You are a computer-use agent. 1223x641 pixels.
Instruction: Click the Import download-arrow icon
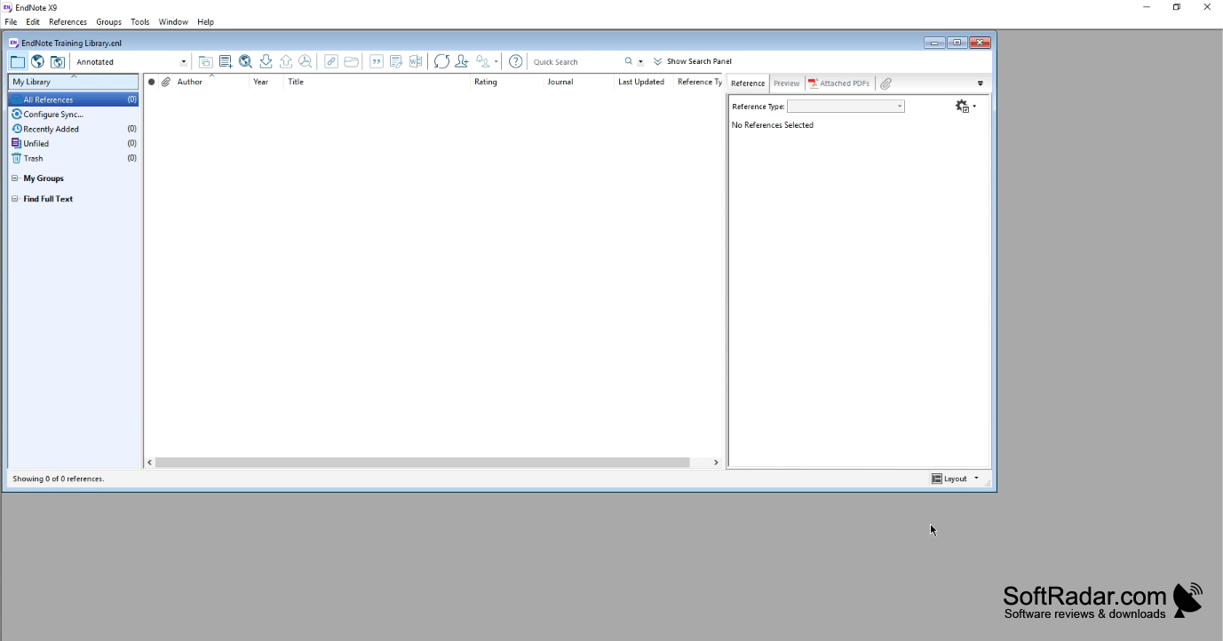coord(266,61)
